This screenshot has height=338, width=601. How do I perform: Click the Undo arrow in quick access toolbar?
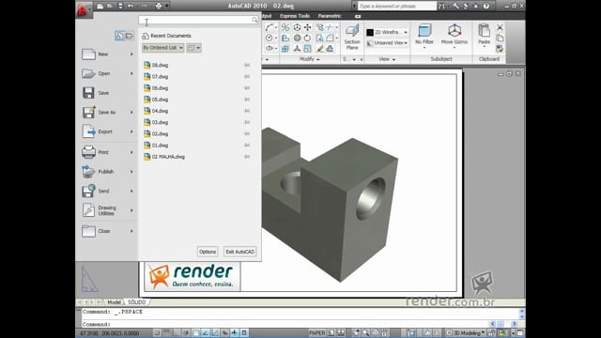pyautogui.click(x=131, y=7)
